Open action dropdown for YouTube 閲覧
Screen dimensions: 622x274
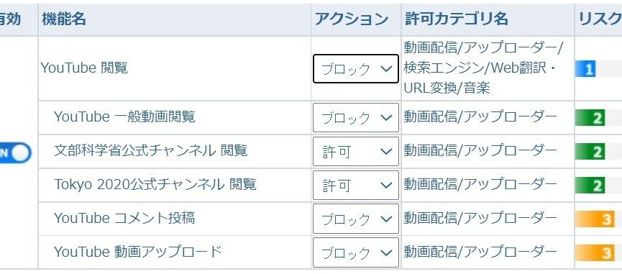pyautogui.click(x=356, y=68)
